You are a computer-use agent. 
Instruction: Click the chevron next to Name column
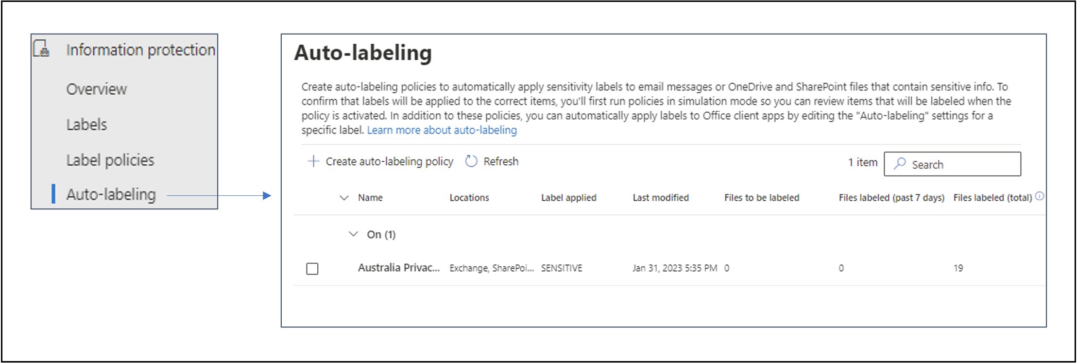344,198
